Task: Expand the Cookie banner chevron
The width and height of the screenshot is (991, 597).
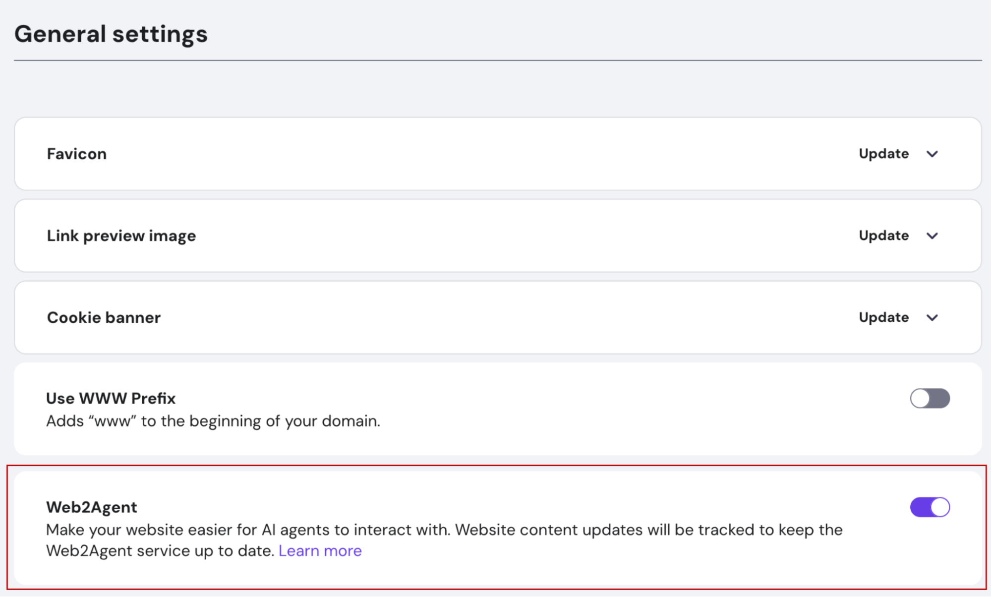Action: pyautogui.click(x=932, y=317)
